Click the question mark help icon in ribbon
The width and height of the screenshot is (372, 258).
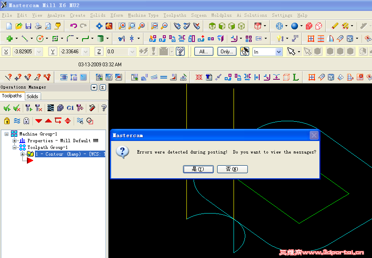pos(180,51)
